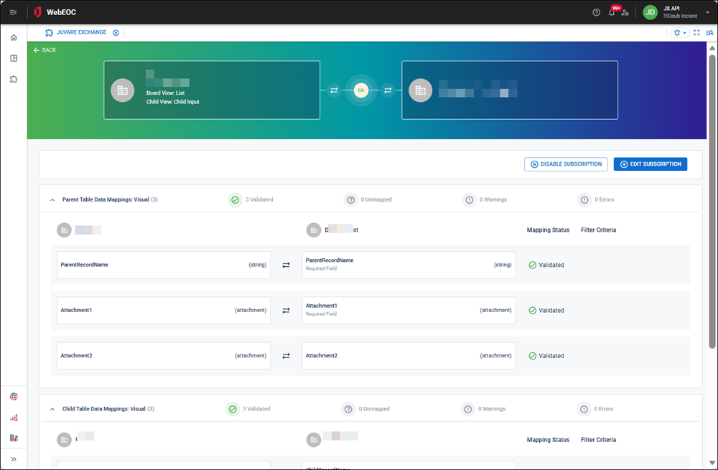Open the help question mark icon

click(x=596, y=12)
